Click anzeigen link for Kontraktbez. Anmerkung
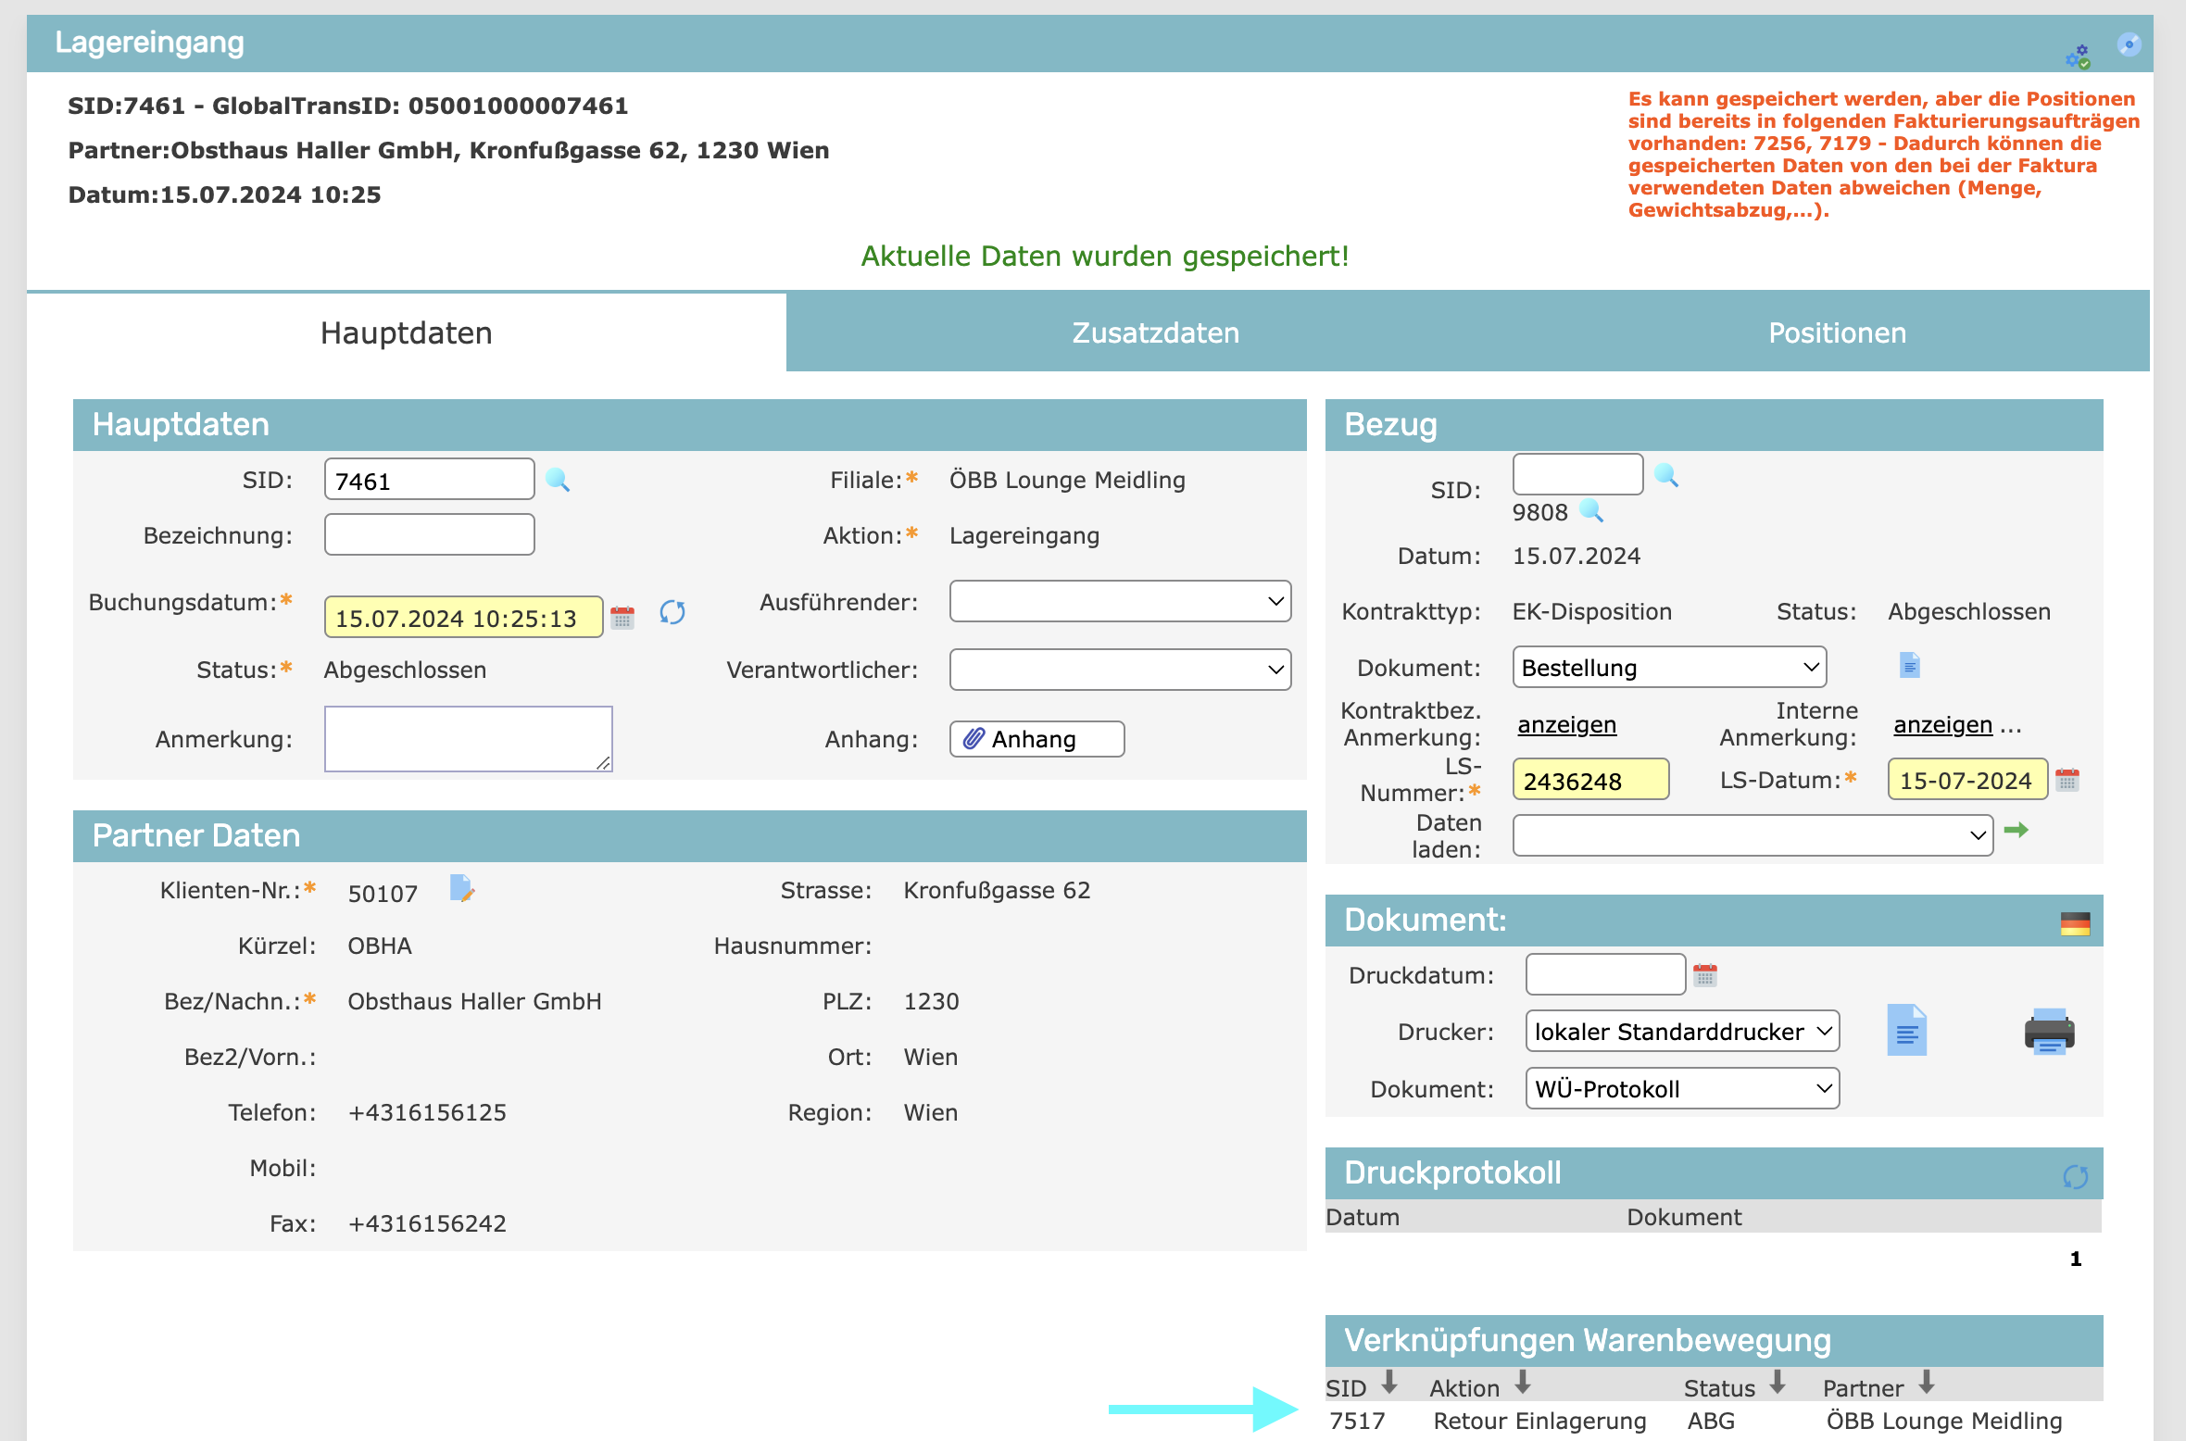The width and height of the screenshot is (2186, 1441). [1566, 725]
